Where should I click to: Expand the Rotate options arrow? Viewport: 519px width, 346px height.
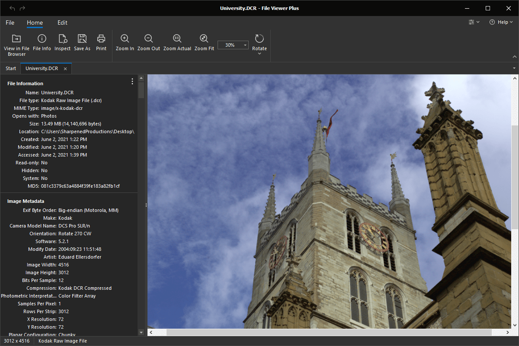(x=259, y=54)
